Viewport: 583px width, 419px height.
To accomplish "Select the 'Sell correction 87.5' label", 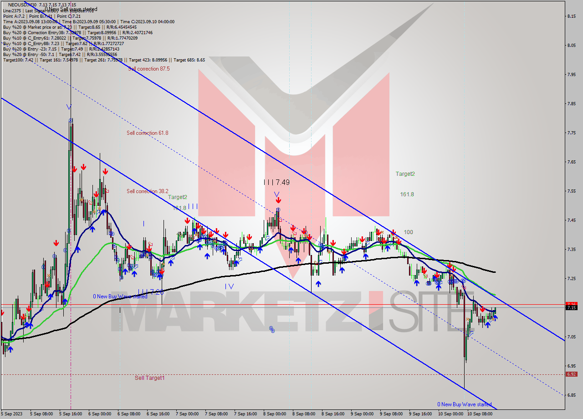I will click(149, 69).
